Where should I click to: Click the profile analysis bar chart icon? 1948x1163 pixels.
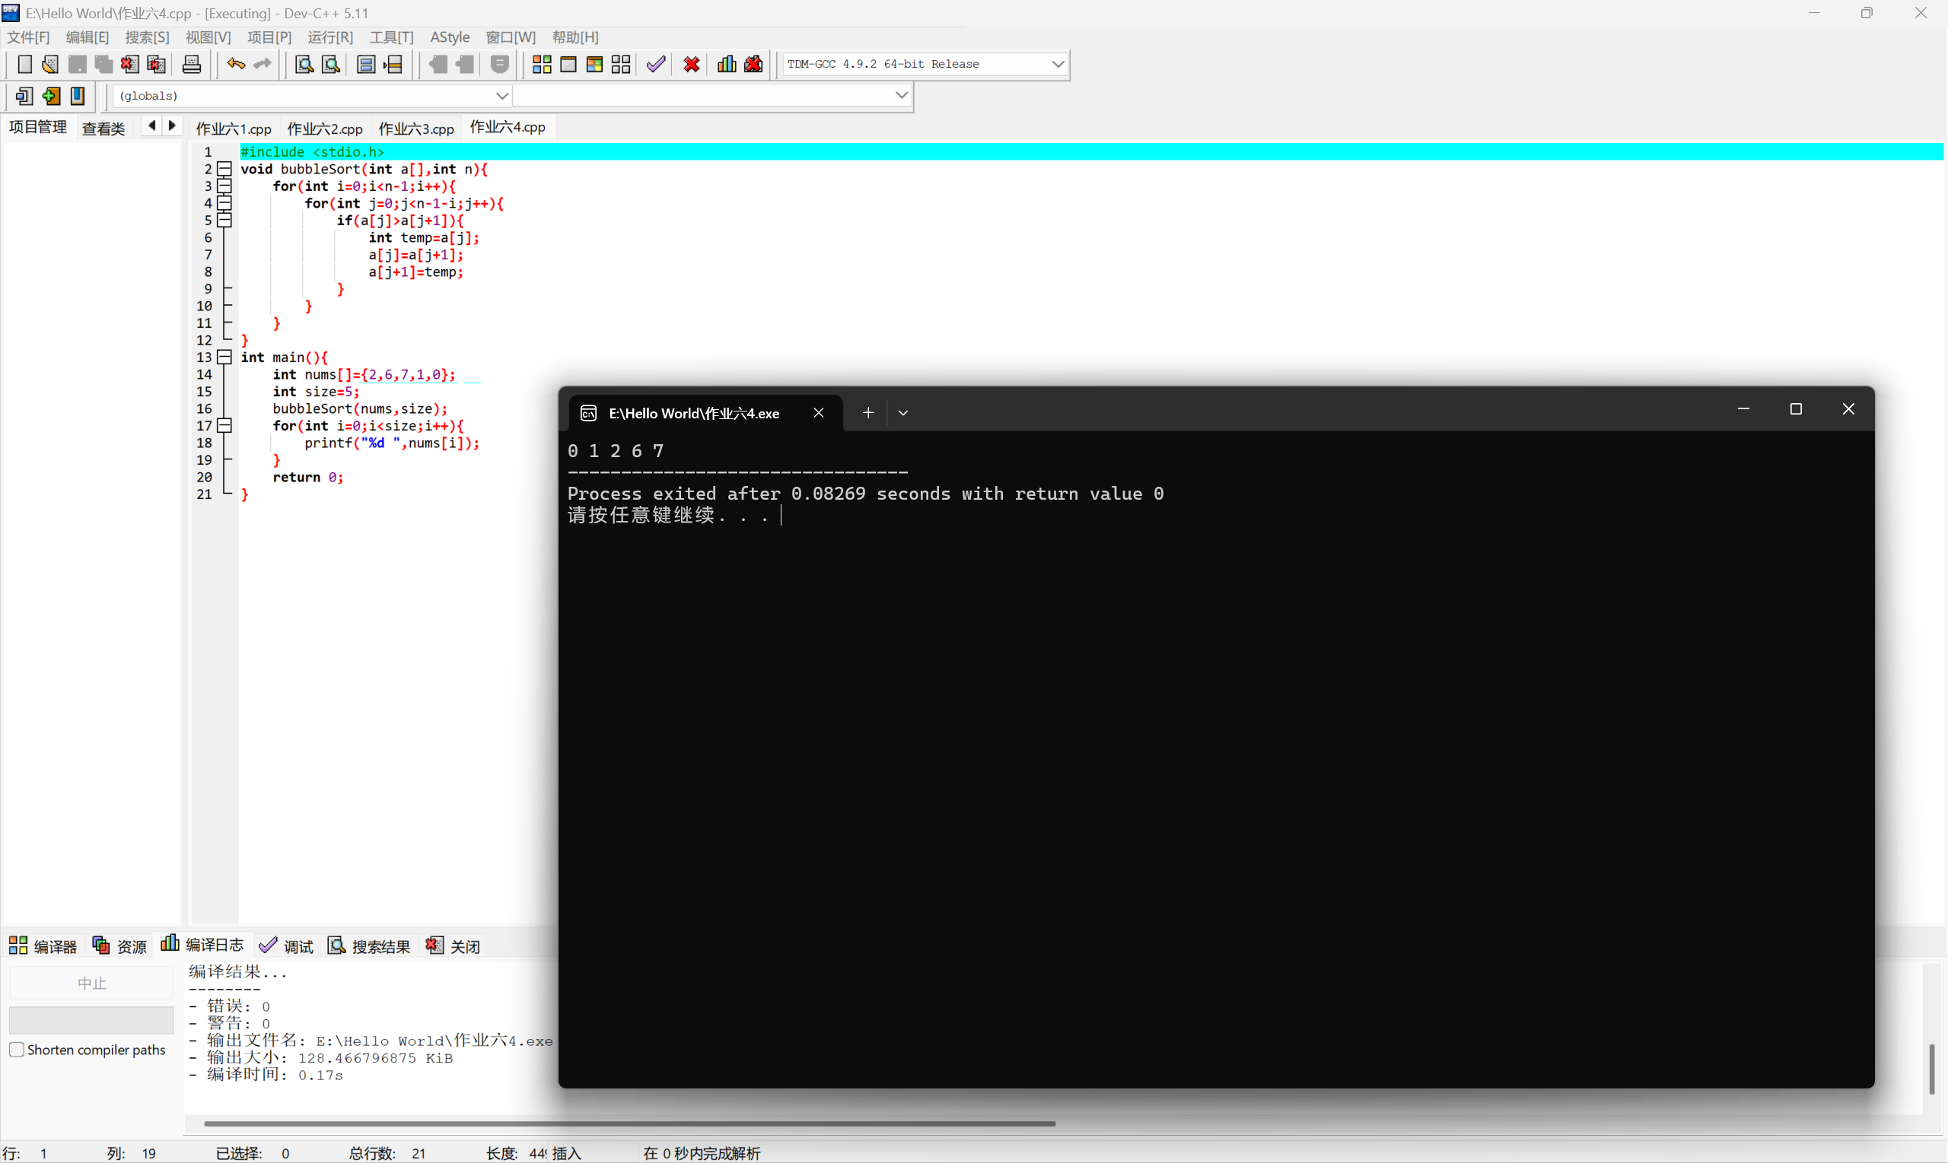[x=727, y=64]
